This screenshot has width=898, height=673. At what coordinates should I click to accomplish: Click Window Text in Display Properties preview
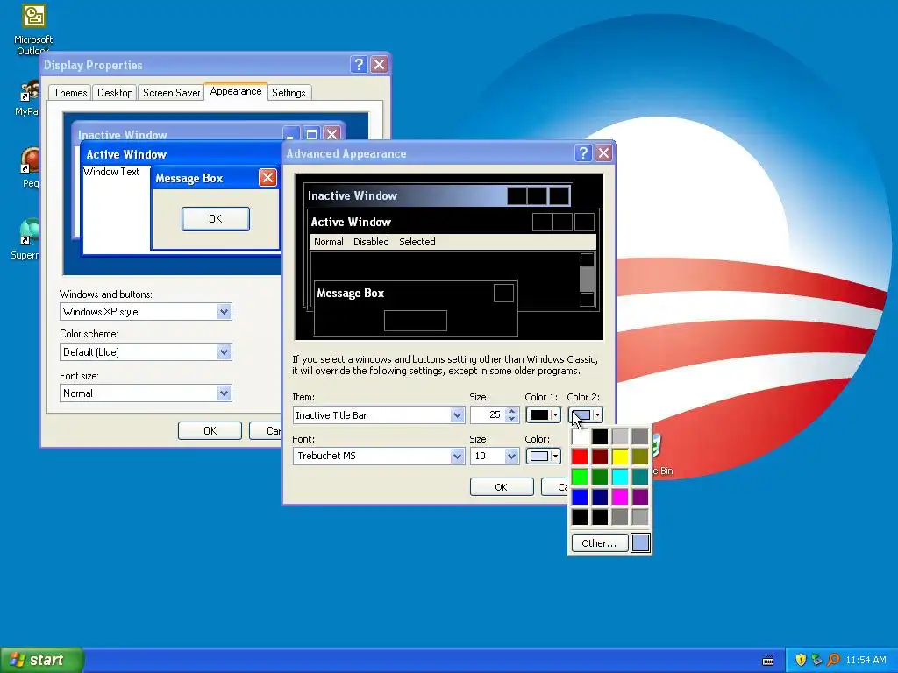pos(111,172)
